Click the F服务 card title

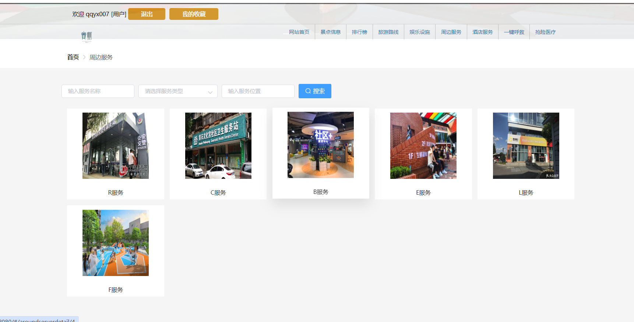pos(116,290)
